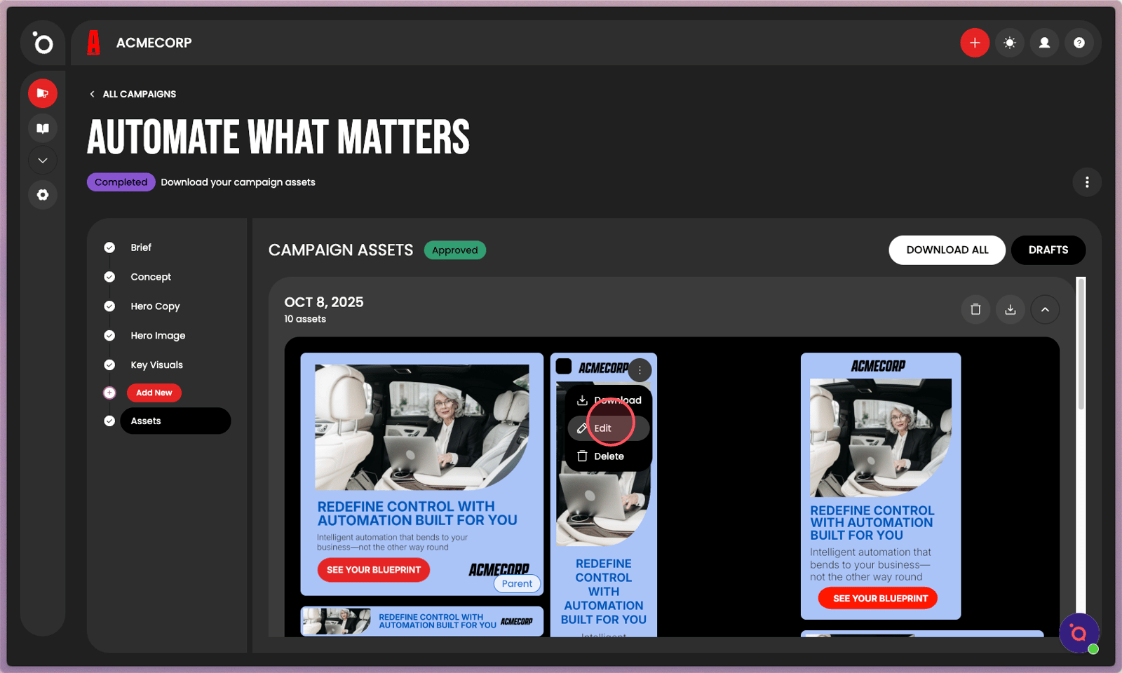
Task: Open the campaigns icon in sidebar
Action: coord(43,93)
